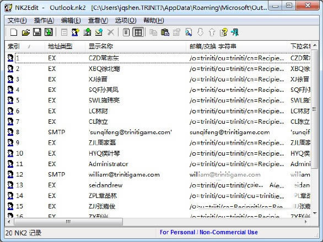
Task: Click the exit door toolbar icon
Action: click(x=235, y=32)
